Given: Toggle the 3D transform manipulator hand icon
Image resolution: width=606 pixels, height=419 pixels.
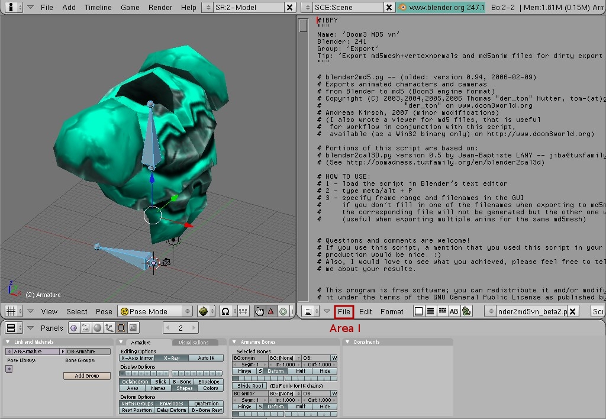Looking at the screenshot, I should click(x=259, y=311).
